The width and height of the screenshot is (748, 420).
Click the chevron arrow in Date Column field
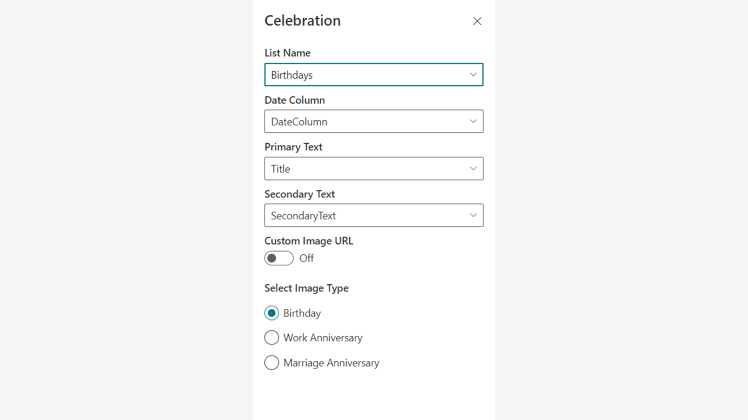(x=473, y=121)
